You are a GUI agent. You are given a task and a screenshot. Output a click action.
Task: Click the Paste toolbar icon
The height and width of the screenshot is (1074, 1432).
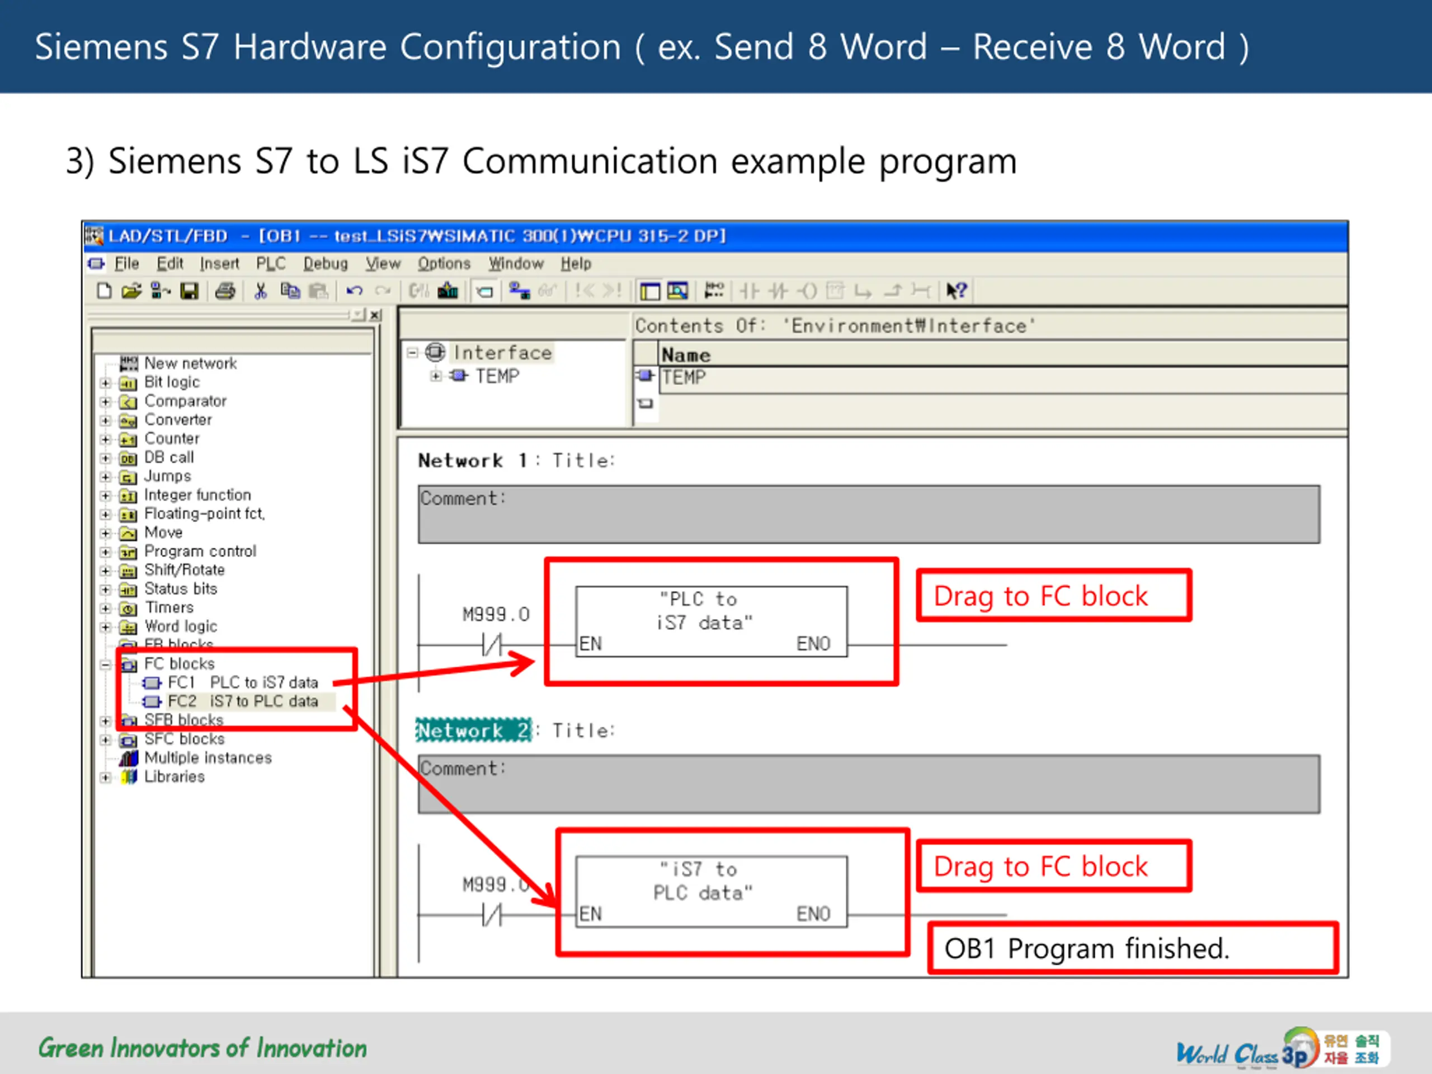tap(318, 291)
